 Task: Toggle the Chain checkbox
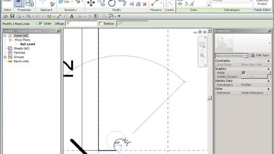click(x=41, y=24)
